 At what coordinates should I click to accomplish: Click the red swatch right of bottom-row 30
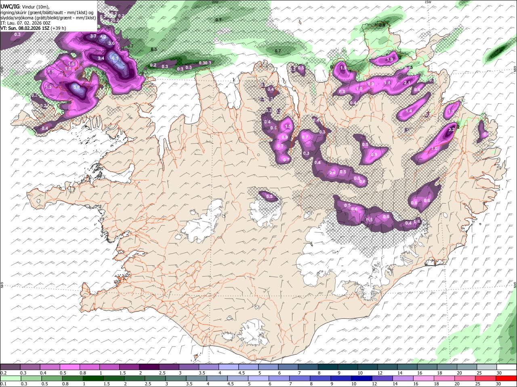506,378
